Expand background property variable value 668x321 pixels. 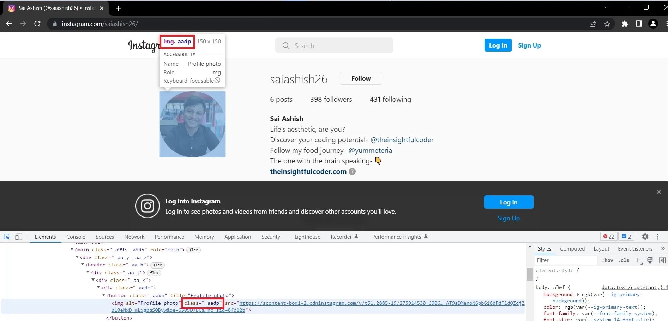pyautogui.click(x=578, y=295)
